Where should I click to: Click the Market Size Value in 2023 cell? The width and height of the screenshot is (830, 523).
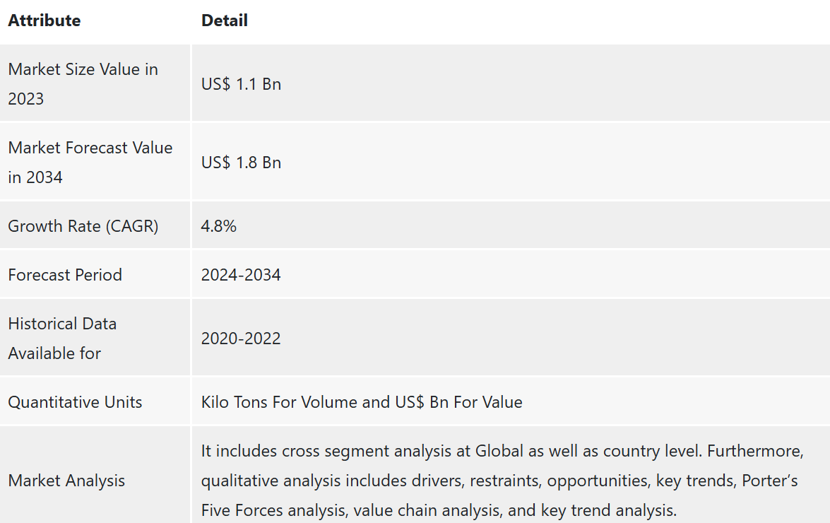pos(83,83)
